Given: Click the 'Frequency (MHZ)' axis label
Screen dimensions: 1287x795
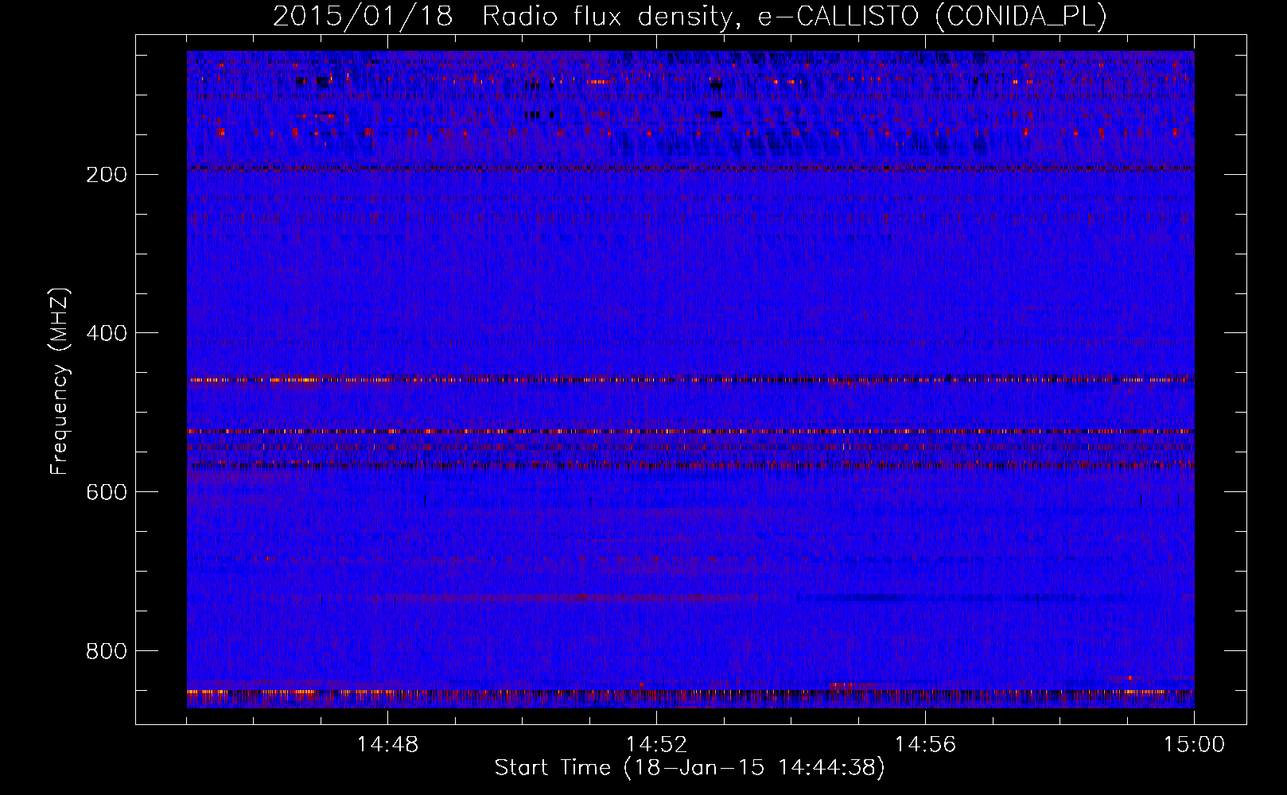Looking at the screenshot, I should pos(60,382).
